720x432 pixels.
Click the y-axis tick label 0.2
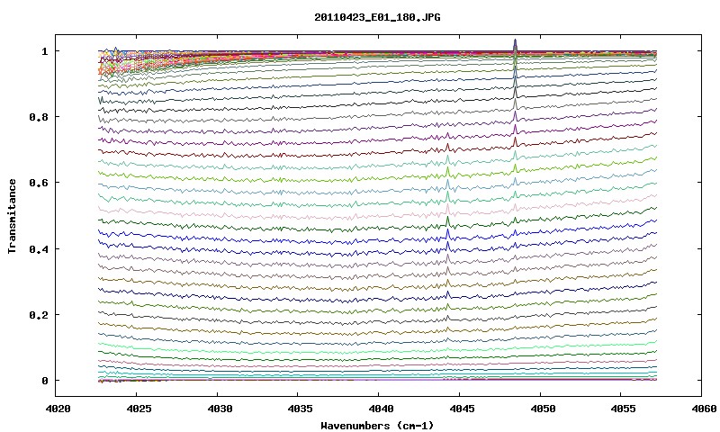point(38,315)
